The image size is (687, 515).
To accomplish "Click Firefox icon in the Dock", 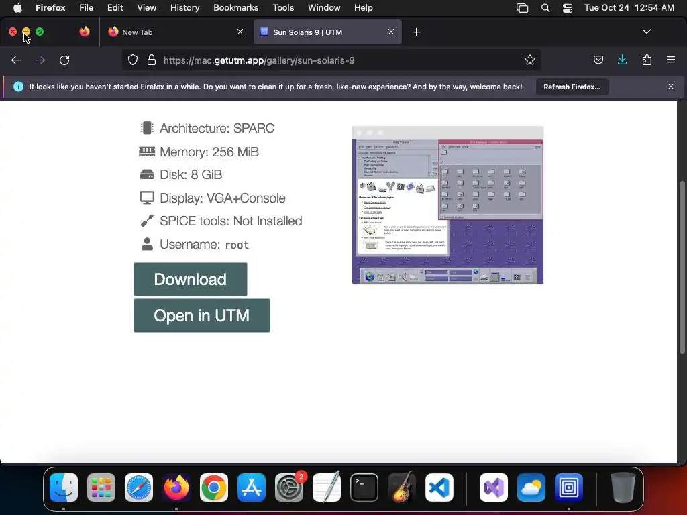I will 176,488.
